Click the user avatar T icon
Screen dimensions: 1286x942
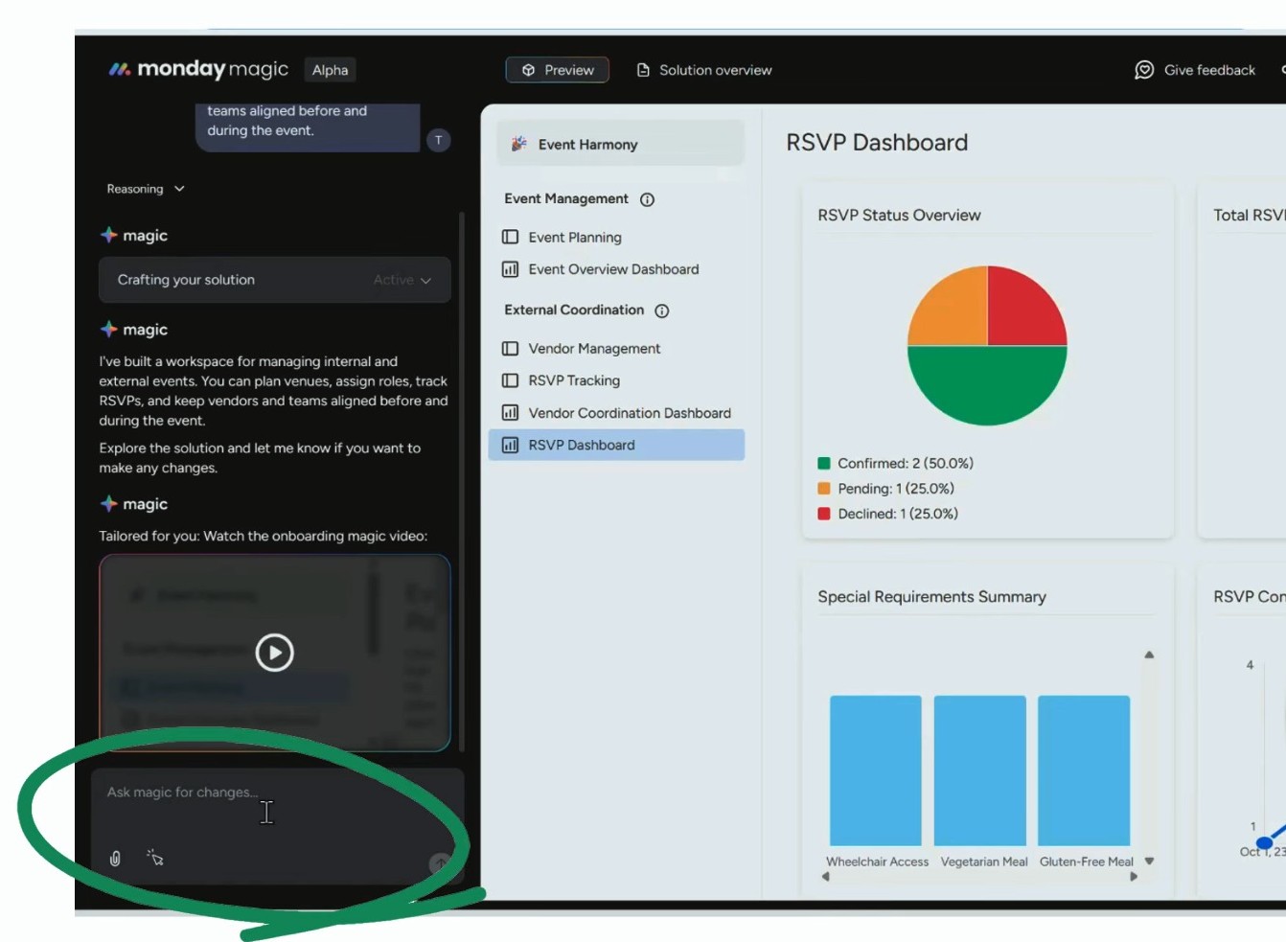pyautogui.click(x=438, y=140)
